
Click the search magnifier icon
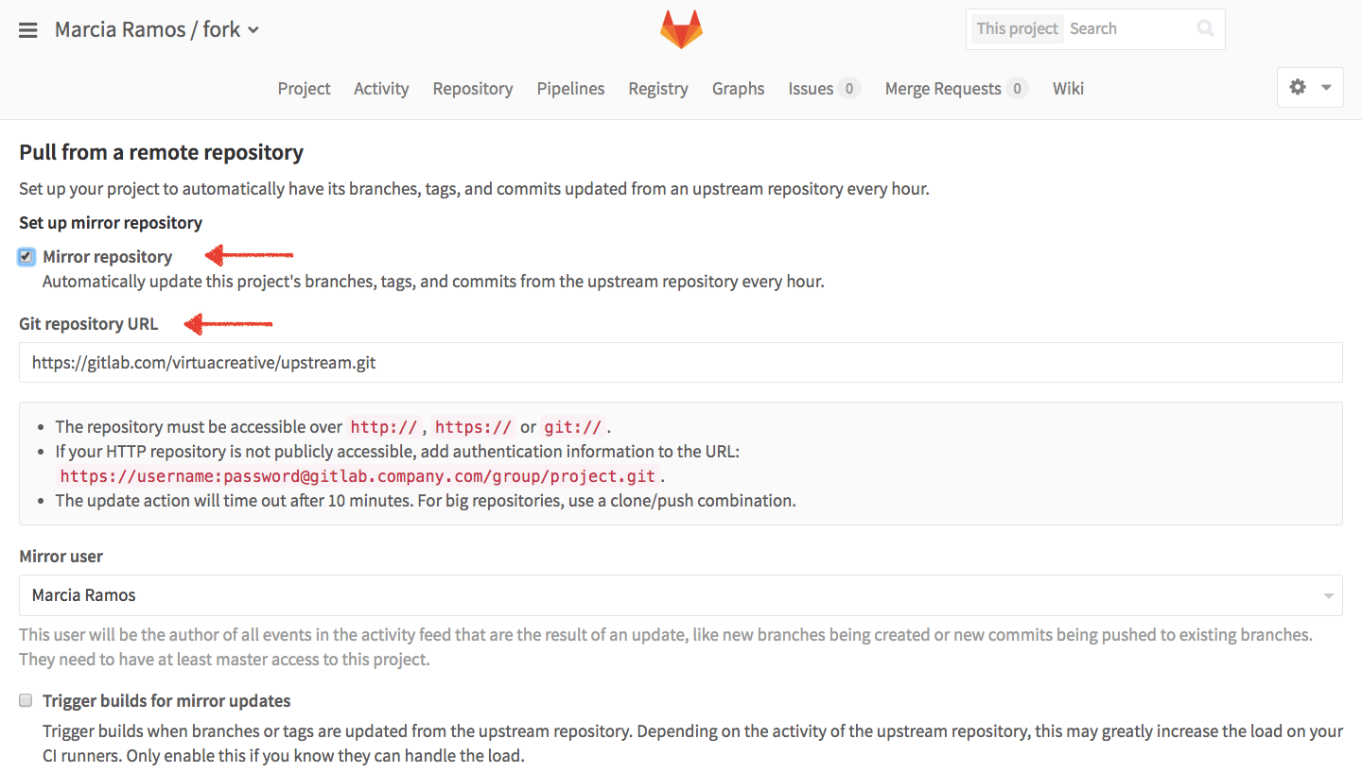1205,28
